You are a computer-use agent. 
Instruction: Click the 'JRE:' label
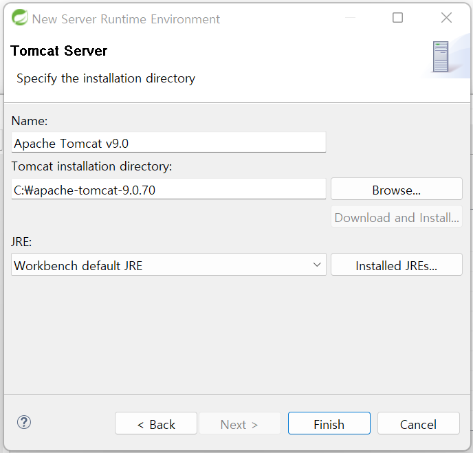coord(21,242)
